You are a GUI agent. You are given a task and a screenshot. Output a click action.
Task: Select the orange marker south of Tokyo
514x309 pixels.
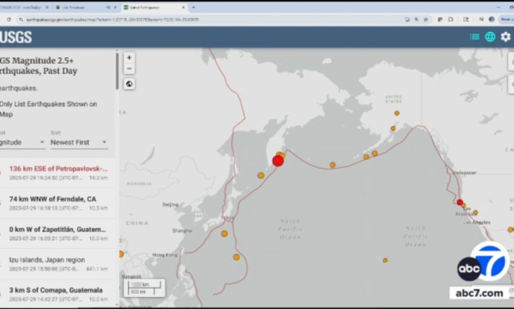(224, 233)
